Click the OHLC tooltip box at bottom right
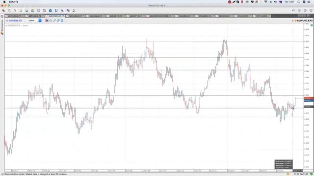 (284, 164)
